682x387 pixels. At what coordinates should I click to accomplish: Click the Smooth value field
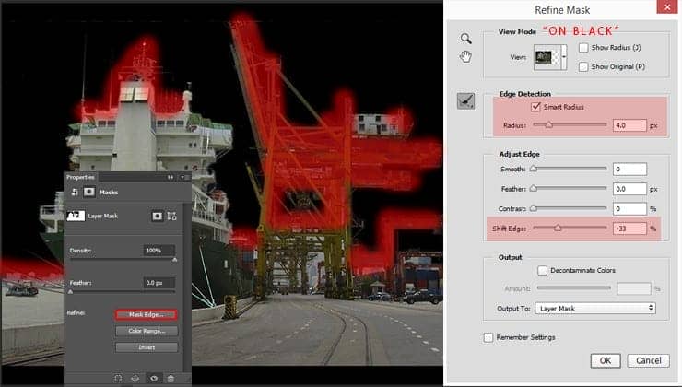point(629,169)
